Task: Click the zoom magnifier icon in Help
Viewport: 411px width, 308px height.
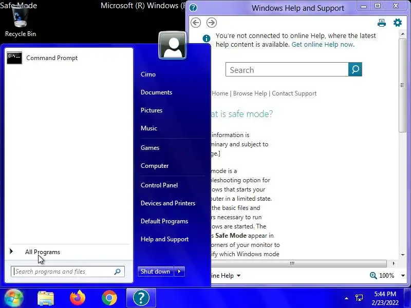Action: point(373,276)
